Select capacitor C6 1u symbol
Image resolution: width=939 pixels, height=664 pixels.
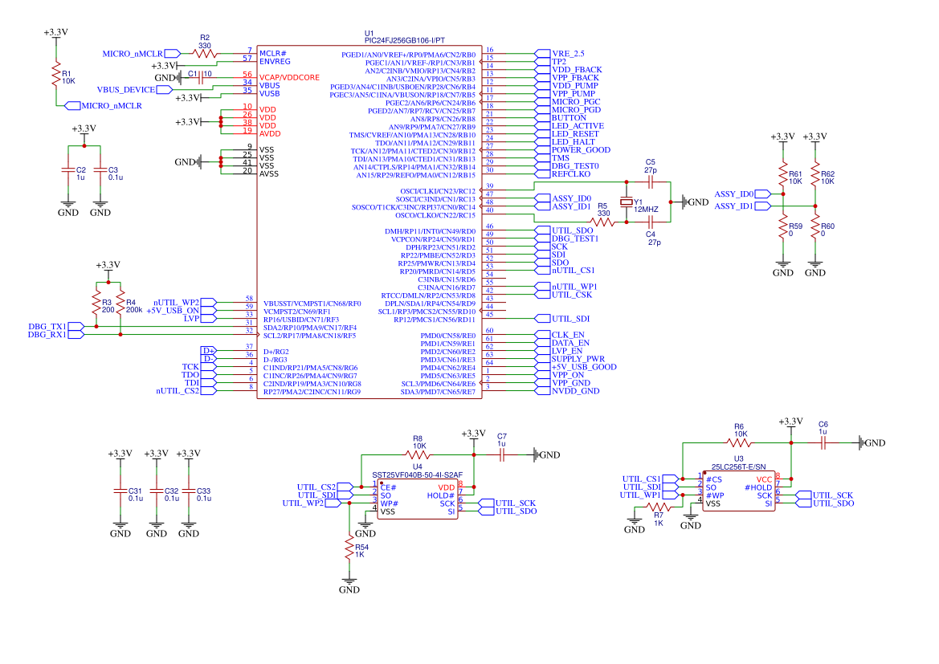pos(823,443)
